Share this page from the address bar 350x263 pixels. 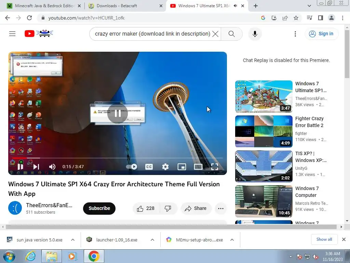pyautogui.click(x=285, y=18)
